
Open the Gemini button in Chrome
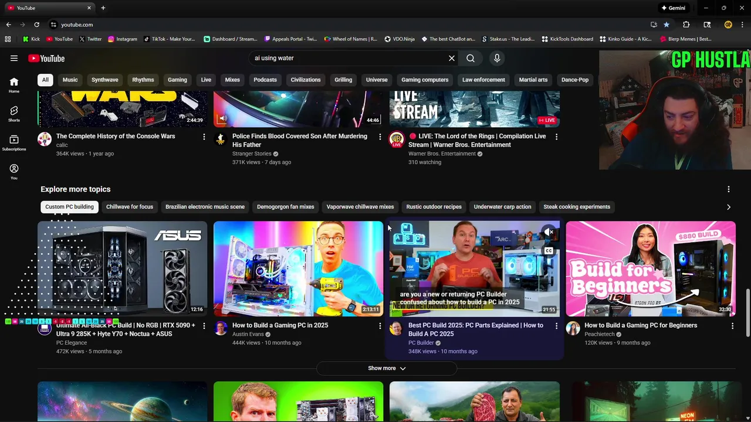(x=674, y=8)
